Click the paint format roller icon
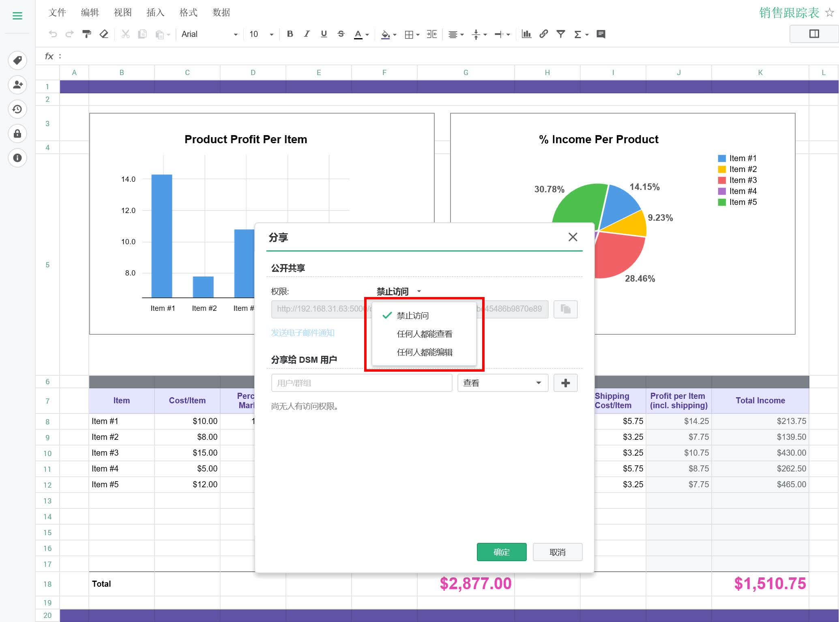 [x=86, y=34]
